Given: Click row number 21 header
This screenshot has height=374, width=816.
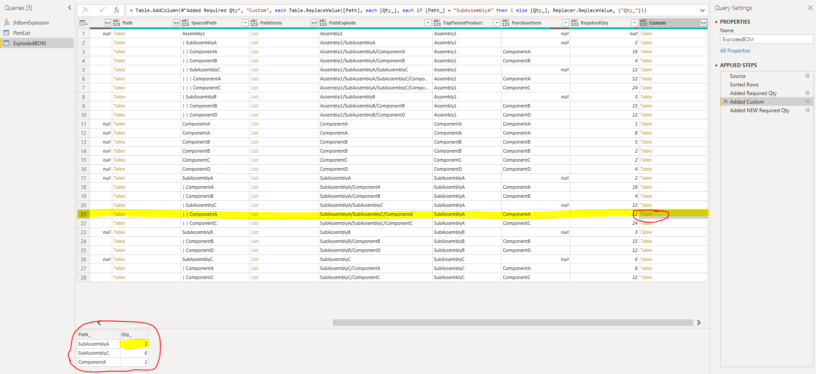Looking at the screenshot, I should coord(83,214).
